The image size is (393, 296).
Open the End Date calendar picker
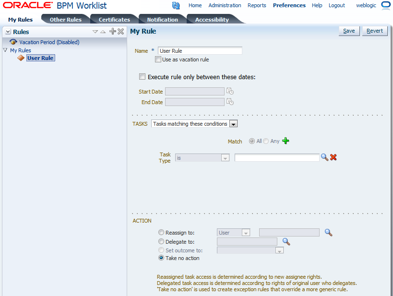click(x=230, y=102)
